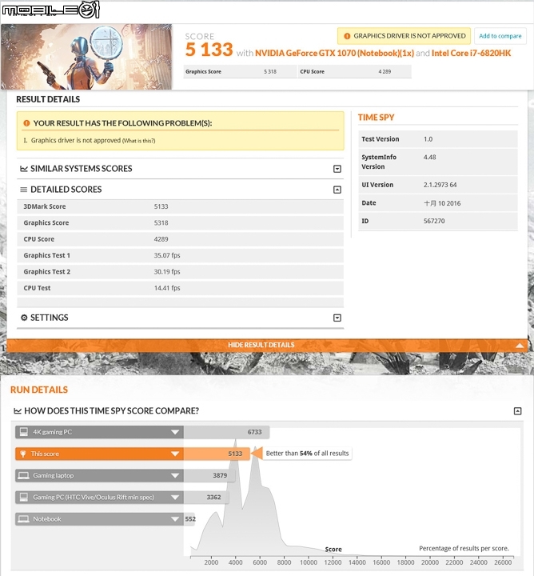Image resolution: width=534 pixels, height=576 pixels.
Task: Click the Run Details heading
Action: pos(39,390)
